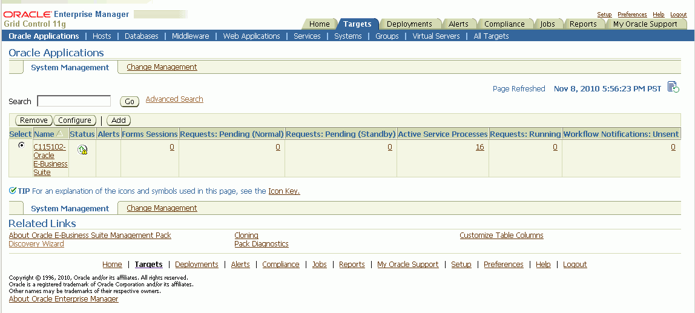Viewport: 695px width, 313px height.
Task: Click the TIP checkmark icon
Action: pyautogui.click(x=12, y=191)
